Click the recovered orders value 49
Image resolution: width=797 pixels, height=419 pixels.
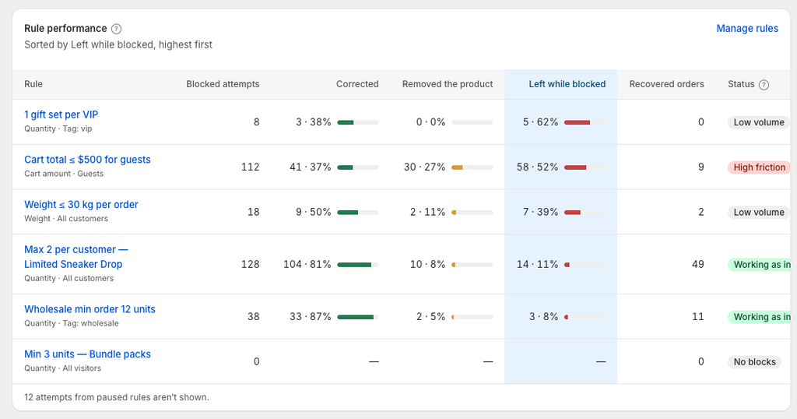(x=698, y=265)
